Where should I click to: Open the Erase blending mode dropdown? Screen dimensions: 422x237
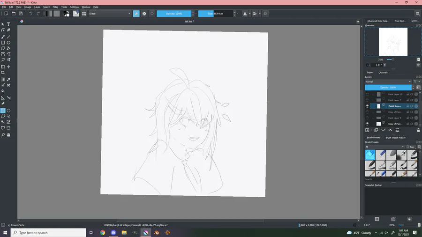110,14
